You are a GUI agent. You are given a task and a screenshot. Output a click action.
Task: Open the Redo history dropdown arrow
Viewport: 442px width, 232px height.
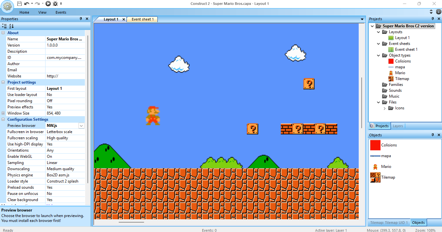(42, 4)
